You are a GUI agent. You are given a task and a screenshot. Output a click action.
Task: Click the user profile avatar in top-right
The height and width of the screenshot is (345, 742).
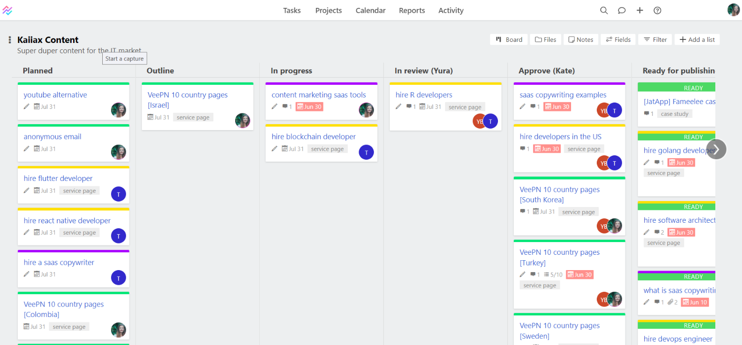pos(734,10)
